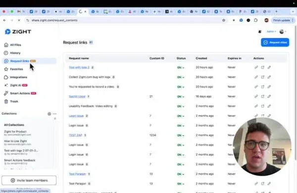The width and height of the screenshot is (297, 193).
Task: Open Smart Actions feedback collection
Action: click(20, 161)
